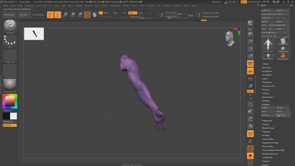Expand the Geometry subpalette
Image resolution: width=295 pixels, height=166 pixels.
click(266, 68)
